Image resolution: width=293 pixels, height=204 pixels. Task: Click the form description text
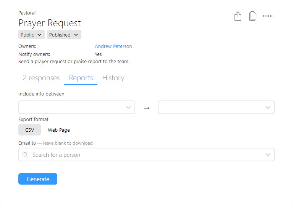pos(74,62)
